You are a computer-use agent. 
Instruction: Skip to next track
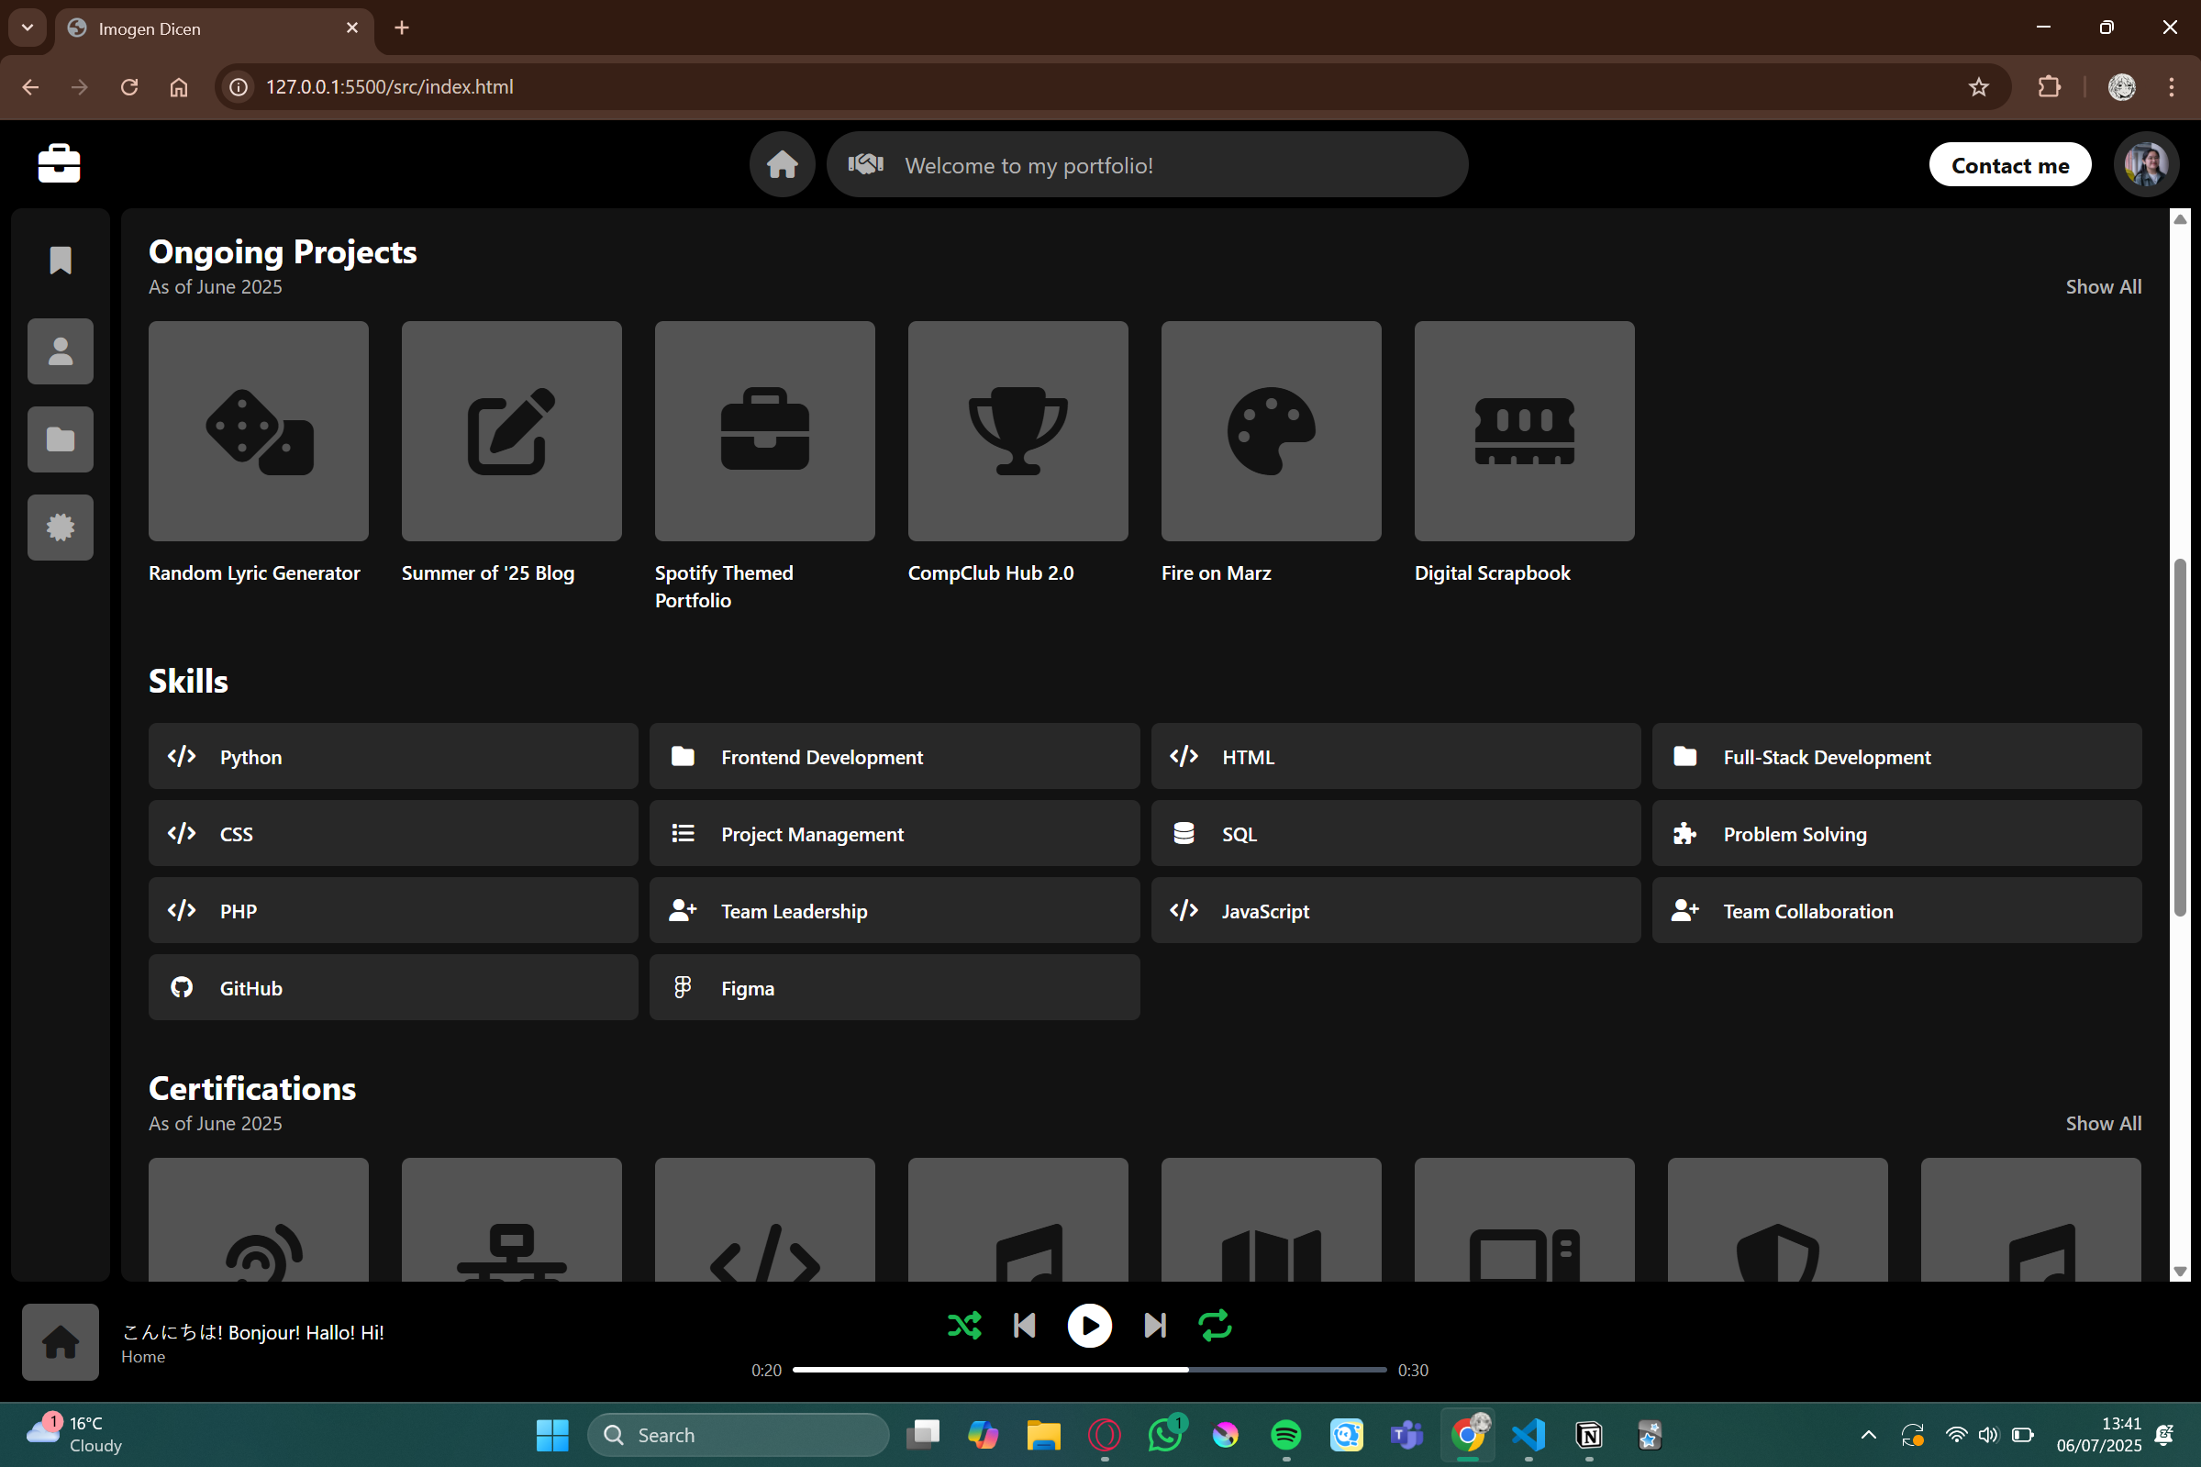[1155, 1326]
